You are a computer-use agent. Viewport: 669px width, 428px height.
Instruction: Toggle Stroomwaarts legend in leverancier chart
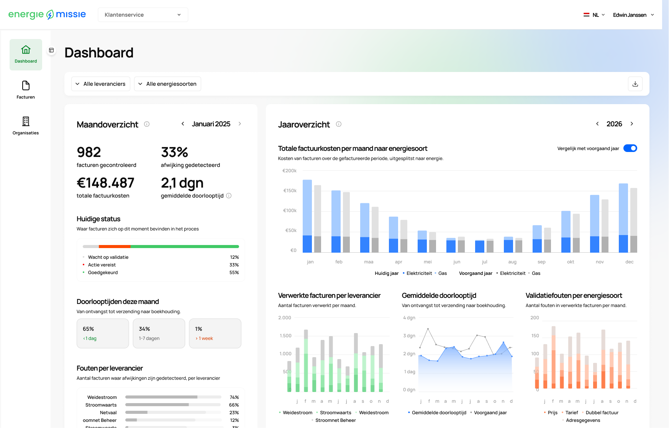(x=334, y=413)
